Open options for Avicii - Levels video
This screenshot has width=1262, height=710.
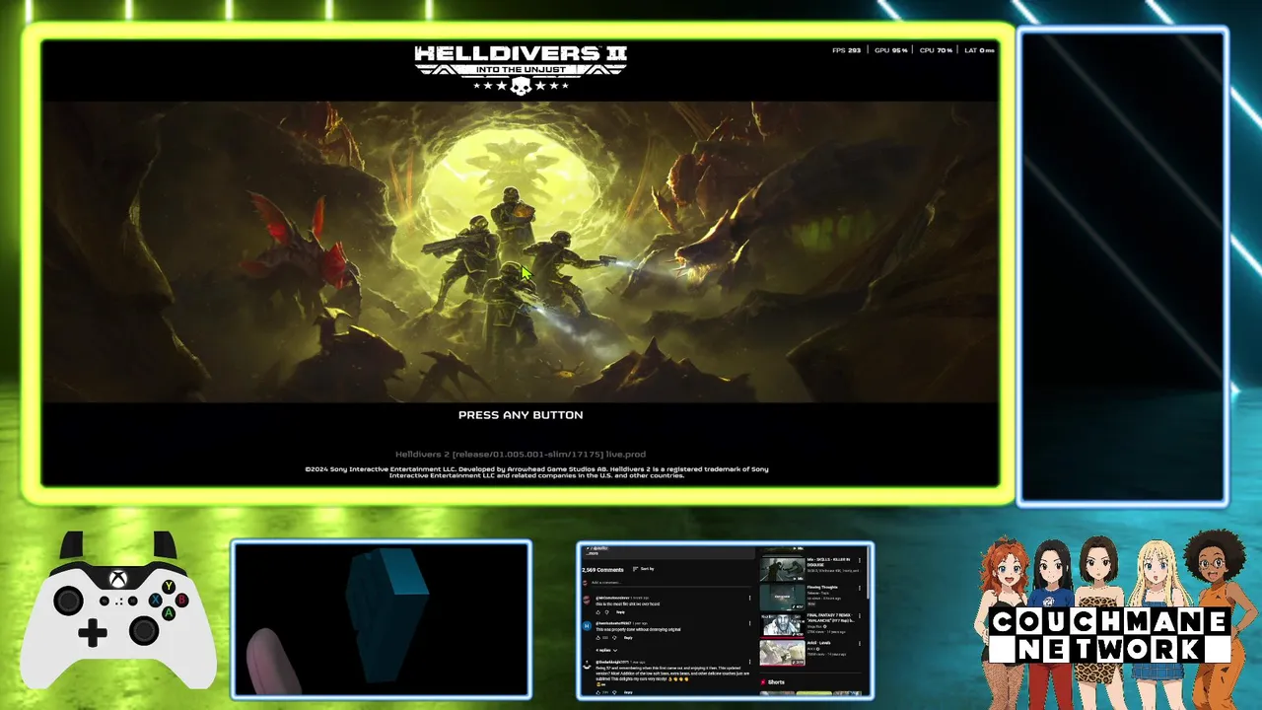(860, 644)
